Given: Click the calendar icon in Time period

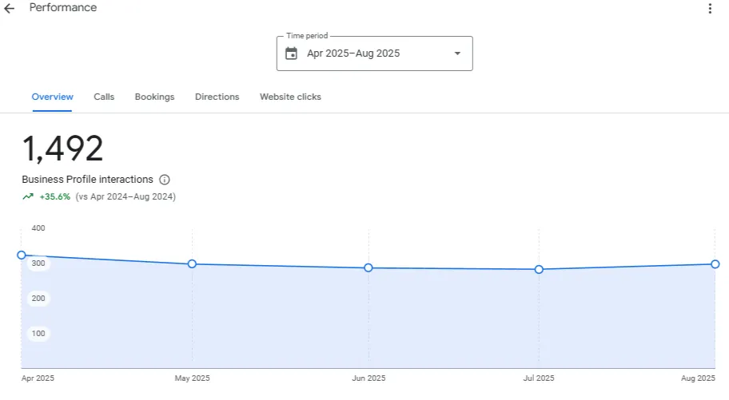Looking at the screenshot, I should pyautogui.click(x=291, y=53).
